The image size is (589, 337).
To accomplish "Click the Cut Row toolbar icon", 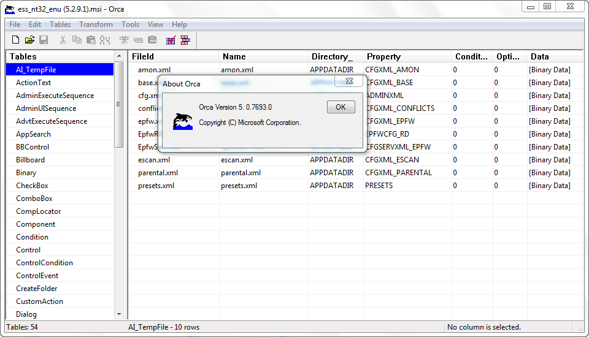I will point(124,40).
